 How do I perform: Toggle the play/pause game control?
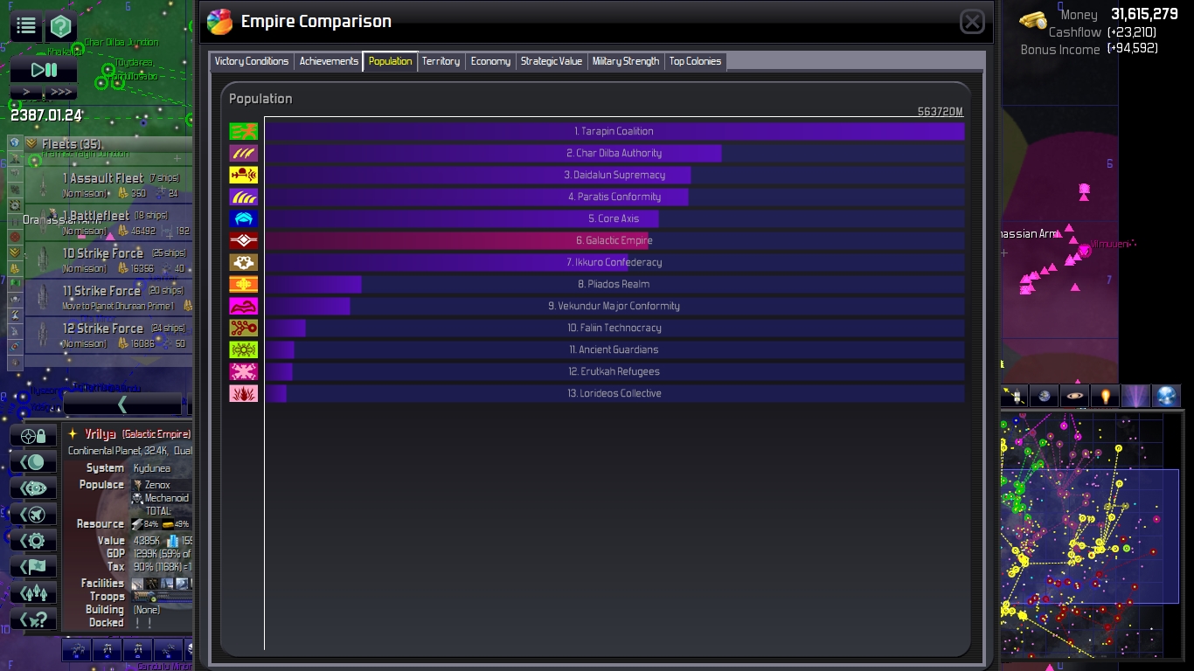point(44,70)
